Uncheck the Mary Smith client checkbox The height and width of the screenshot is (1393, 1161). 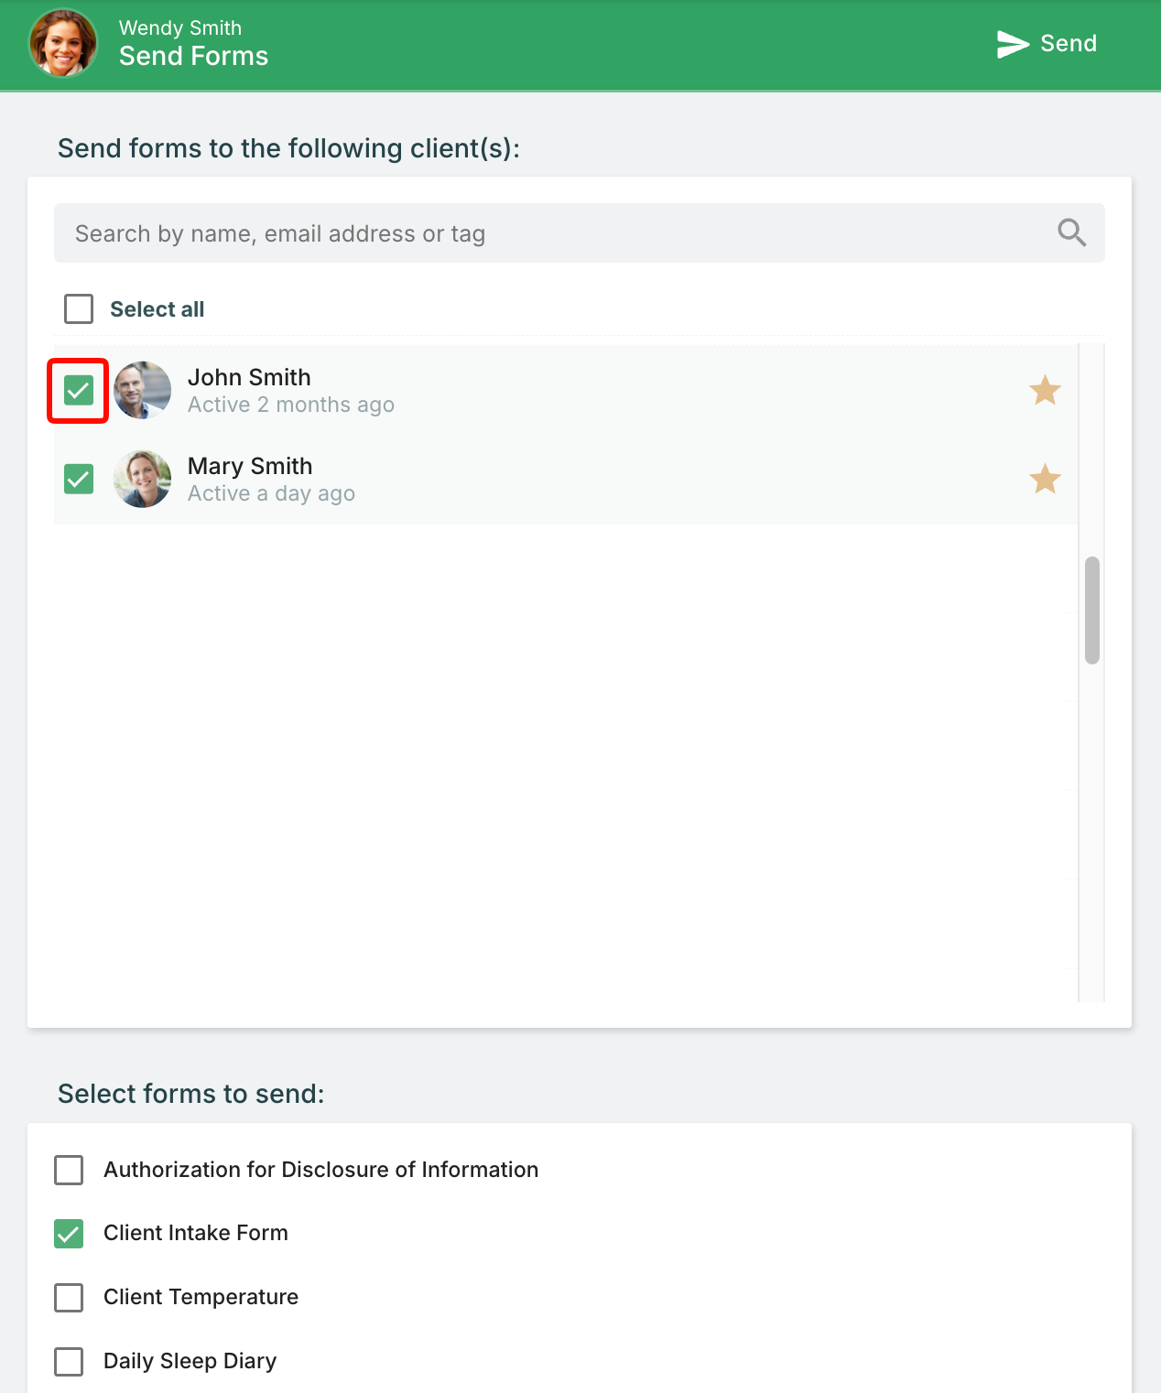(79, 479)
